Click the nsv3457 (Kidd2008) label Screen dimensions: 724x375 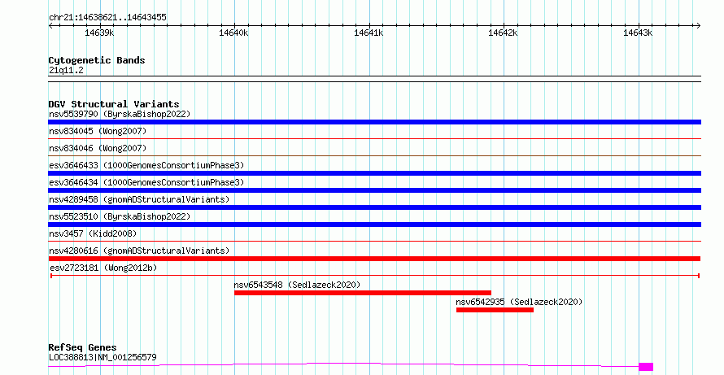[x=93, y=233]
